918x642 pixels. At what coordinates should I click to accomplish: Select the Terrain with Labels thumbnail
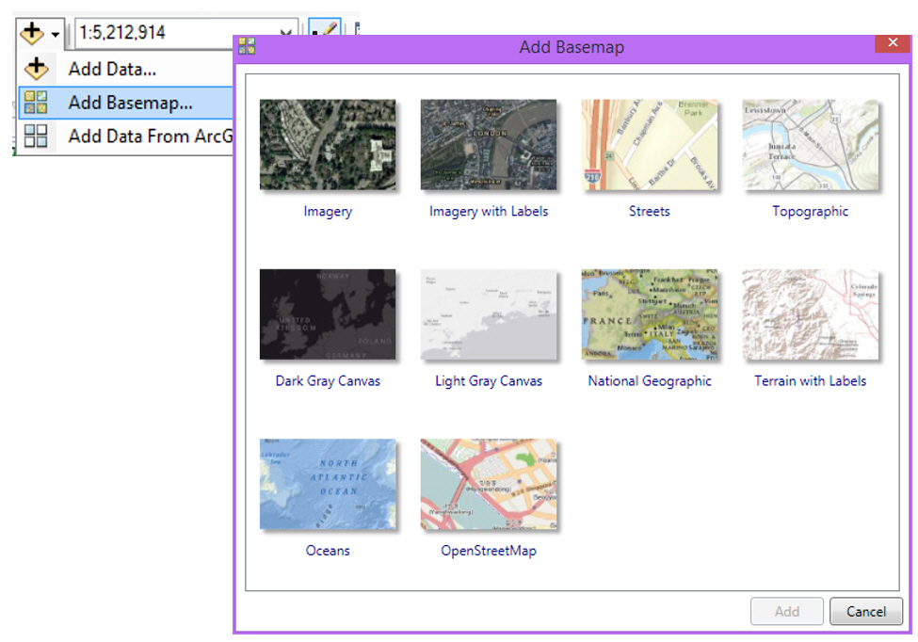811,314
